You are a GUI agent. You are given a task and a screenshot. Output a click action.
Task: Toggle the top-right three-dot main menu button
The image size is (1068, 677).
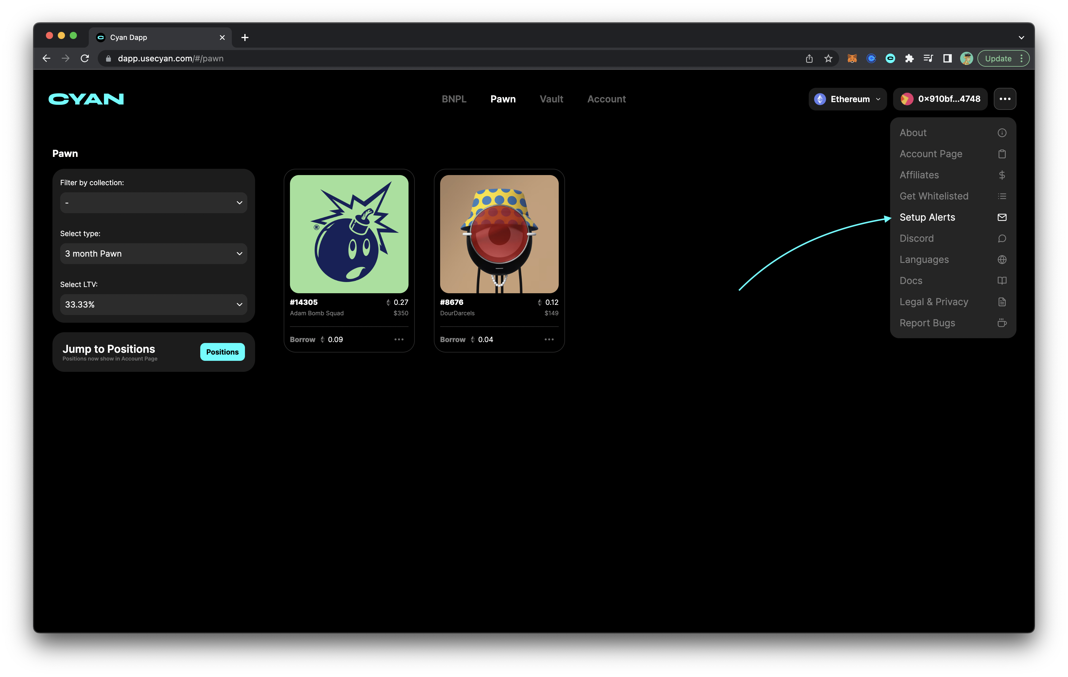(x=1005, y=99)
